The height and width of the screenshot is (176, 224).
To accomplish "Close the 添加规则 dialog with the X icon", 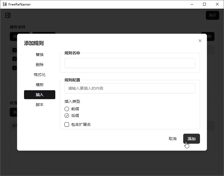I will click(200, 41).
